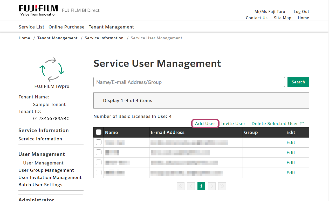Check the first user row checkbox
Screen dimensions: 329x201
point(99,142)
